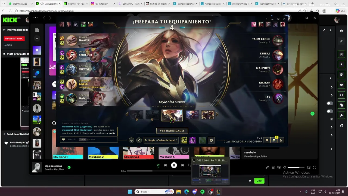Open League client chat bubble icon
348x196 pixels.
(x=267, y=140)
